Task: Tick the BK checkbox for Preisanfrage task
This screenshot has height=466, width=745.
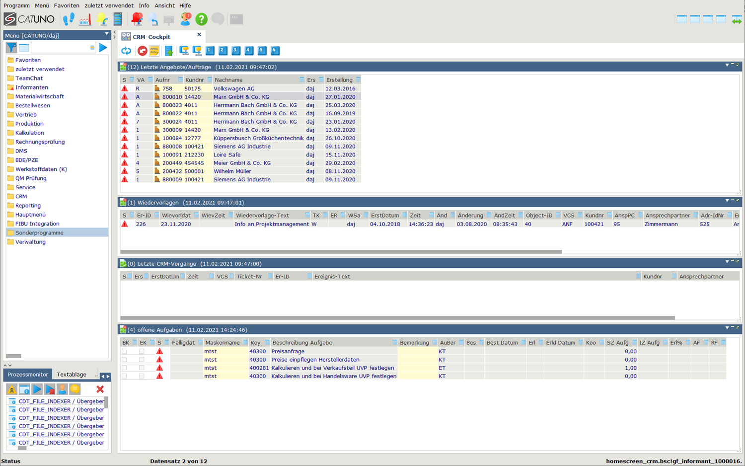Action: 124,351
